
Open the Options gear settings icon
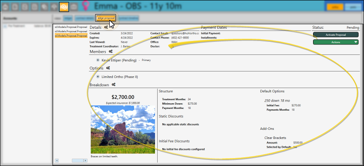(x=108, y=68)
